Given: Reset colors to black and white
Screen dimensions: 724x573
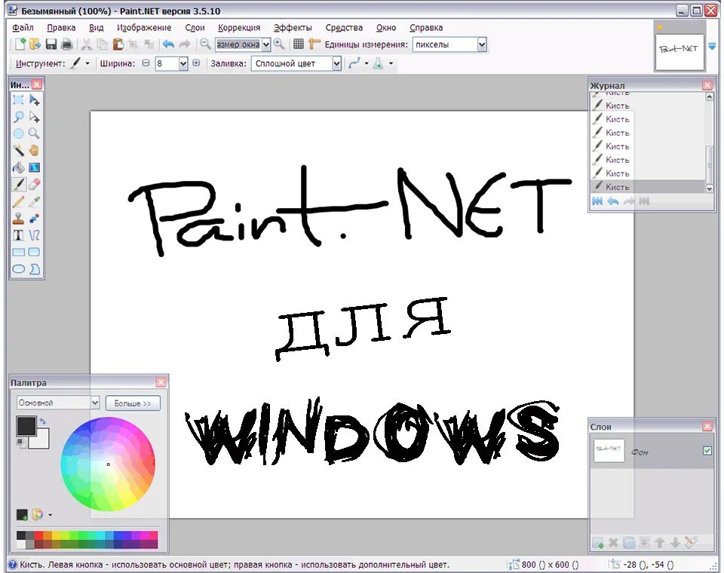Looking at the screenshot, I should point(20,443).
